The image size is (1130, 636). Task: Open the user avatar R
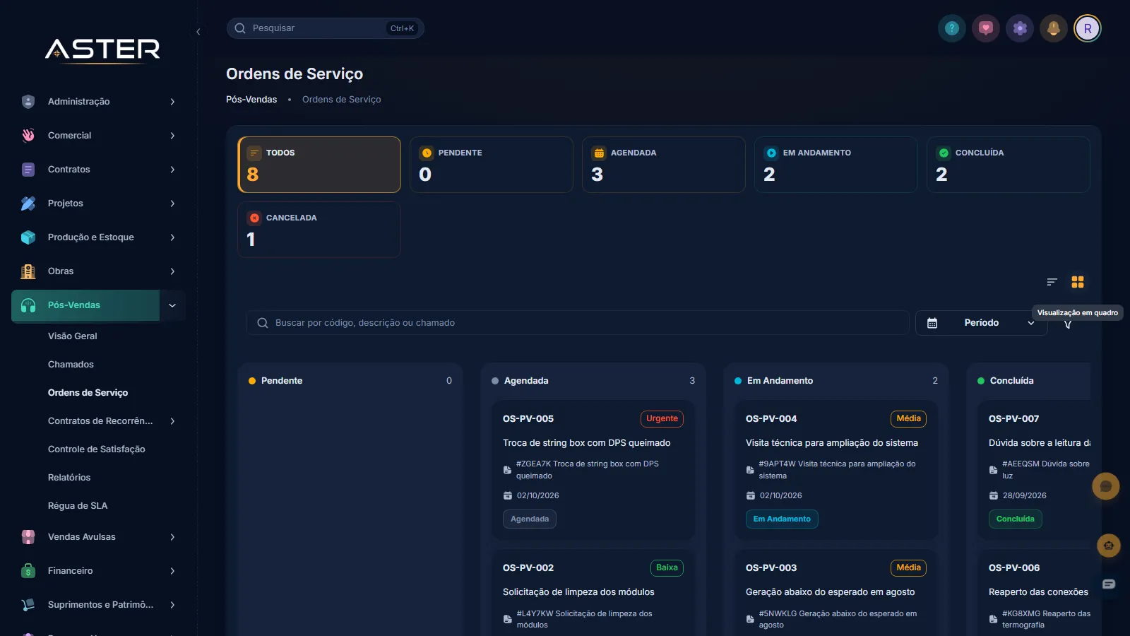(x=1088, y=28)
